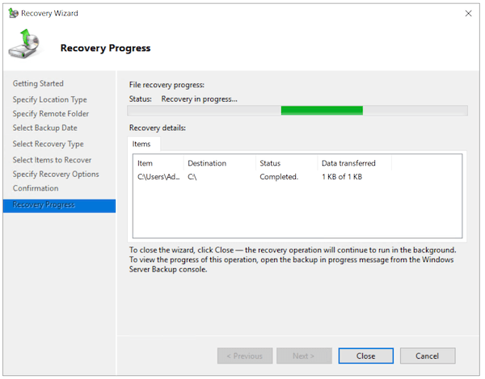Click the Recovery Wizard title bar icon
The width and height of the screenshot is (485, 379).
[x=12, y=14]
